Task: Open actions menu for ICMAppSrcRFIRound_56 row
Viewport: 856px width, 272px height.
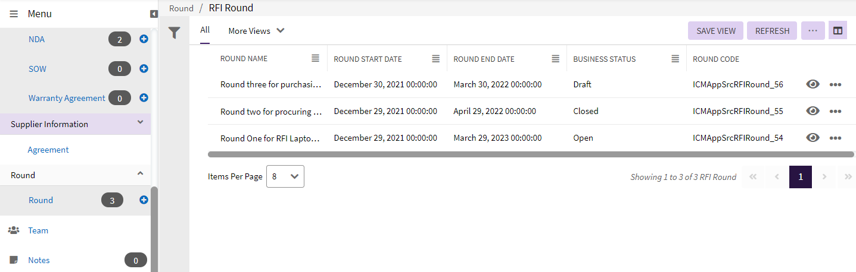Action: click(x=835, y=84)
